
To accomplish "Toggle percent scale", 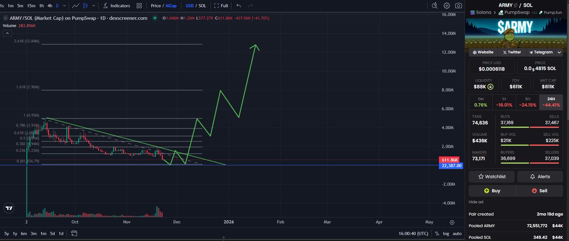I will pyautogui.click(x=437, y=233).
